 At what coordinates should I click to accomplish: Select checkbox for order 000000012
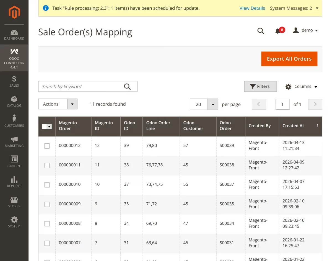[x=47, y=146]
